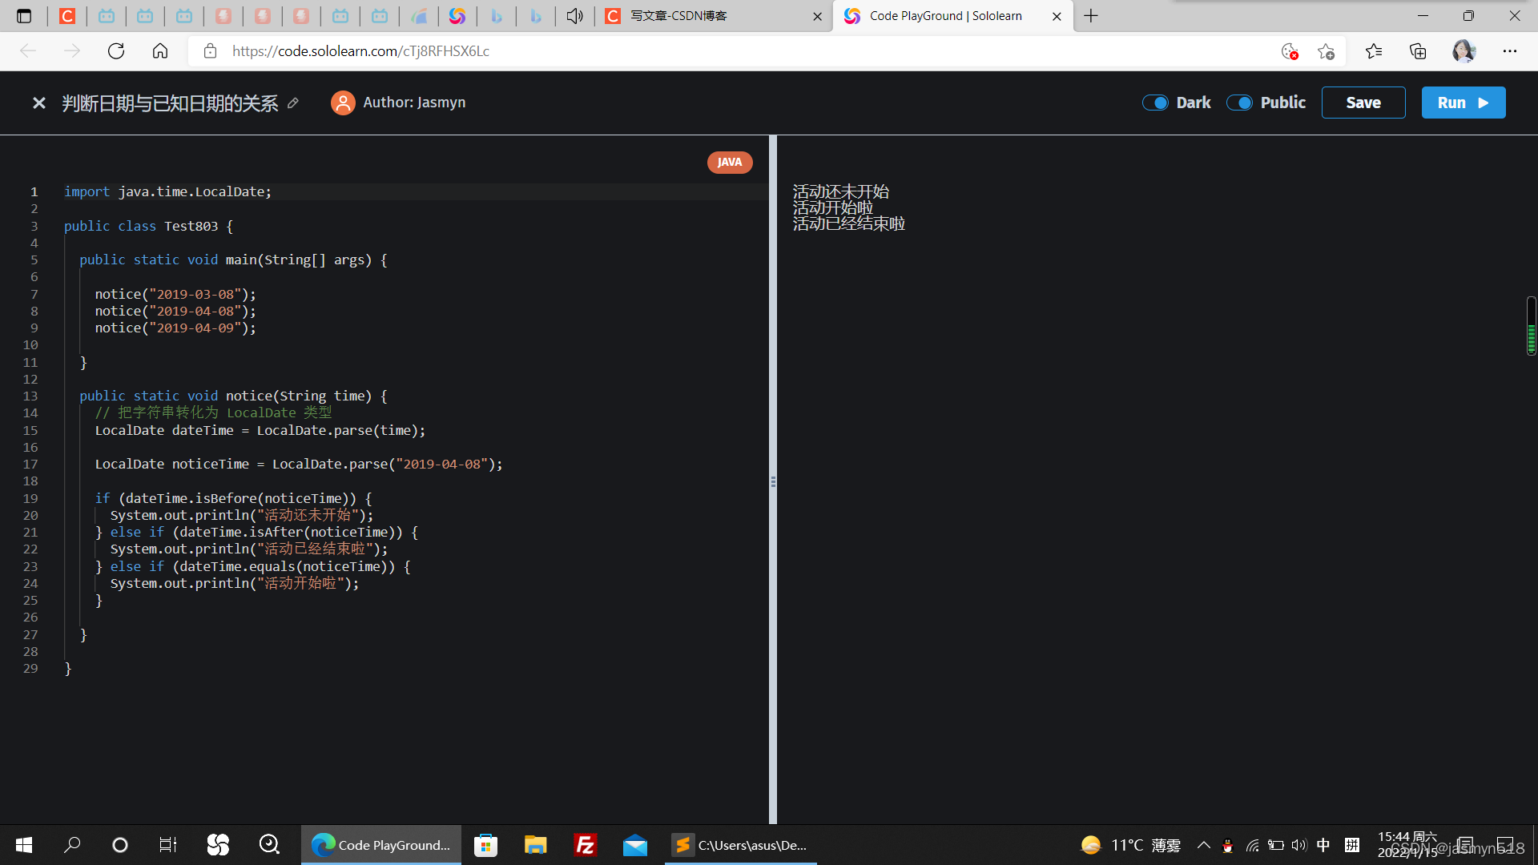Go back in browser history

[x=29, y=51]
